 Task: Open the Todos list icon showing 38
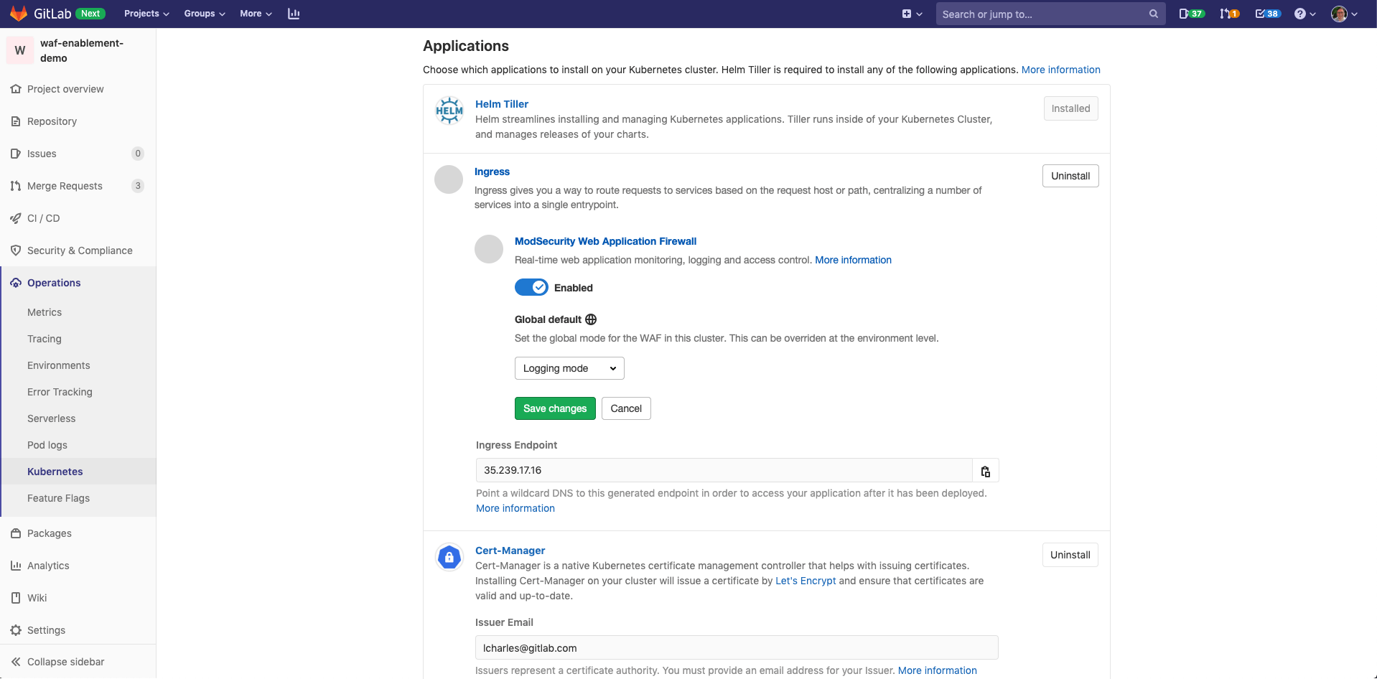1268,13
